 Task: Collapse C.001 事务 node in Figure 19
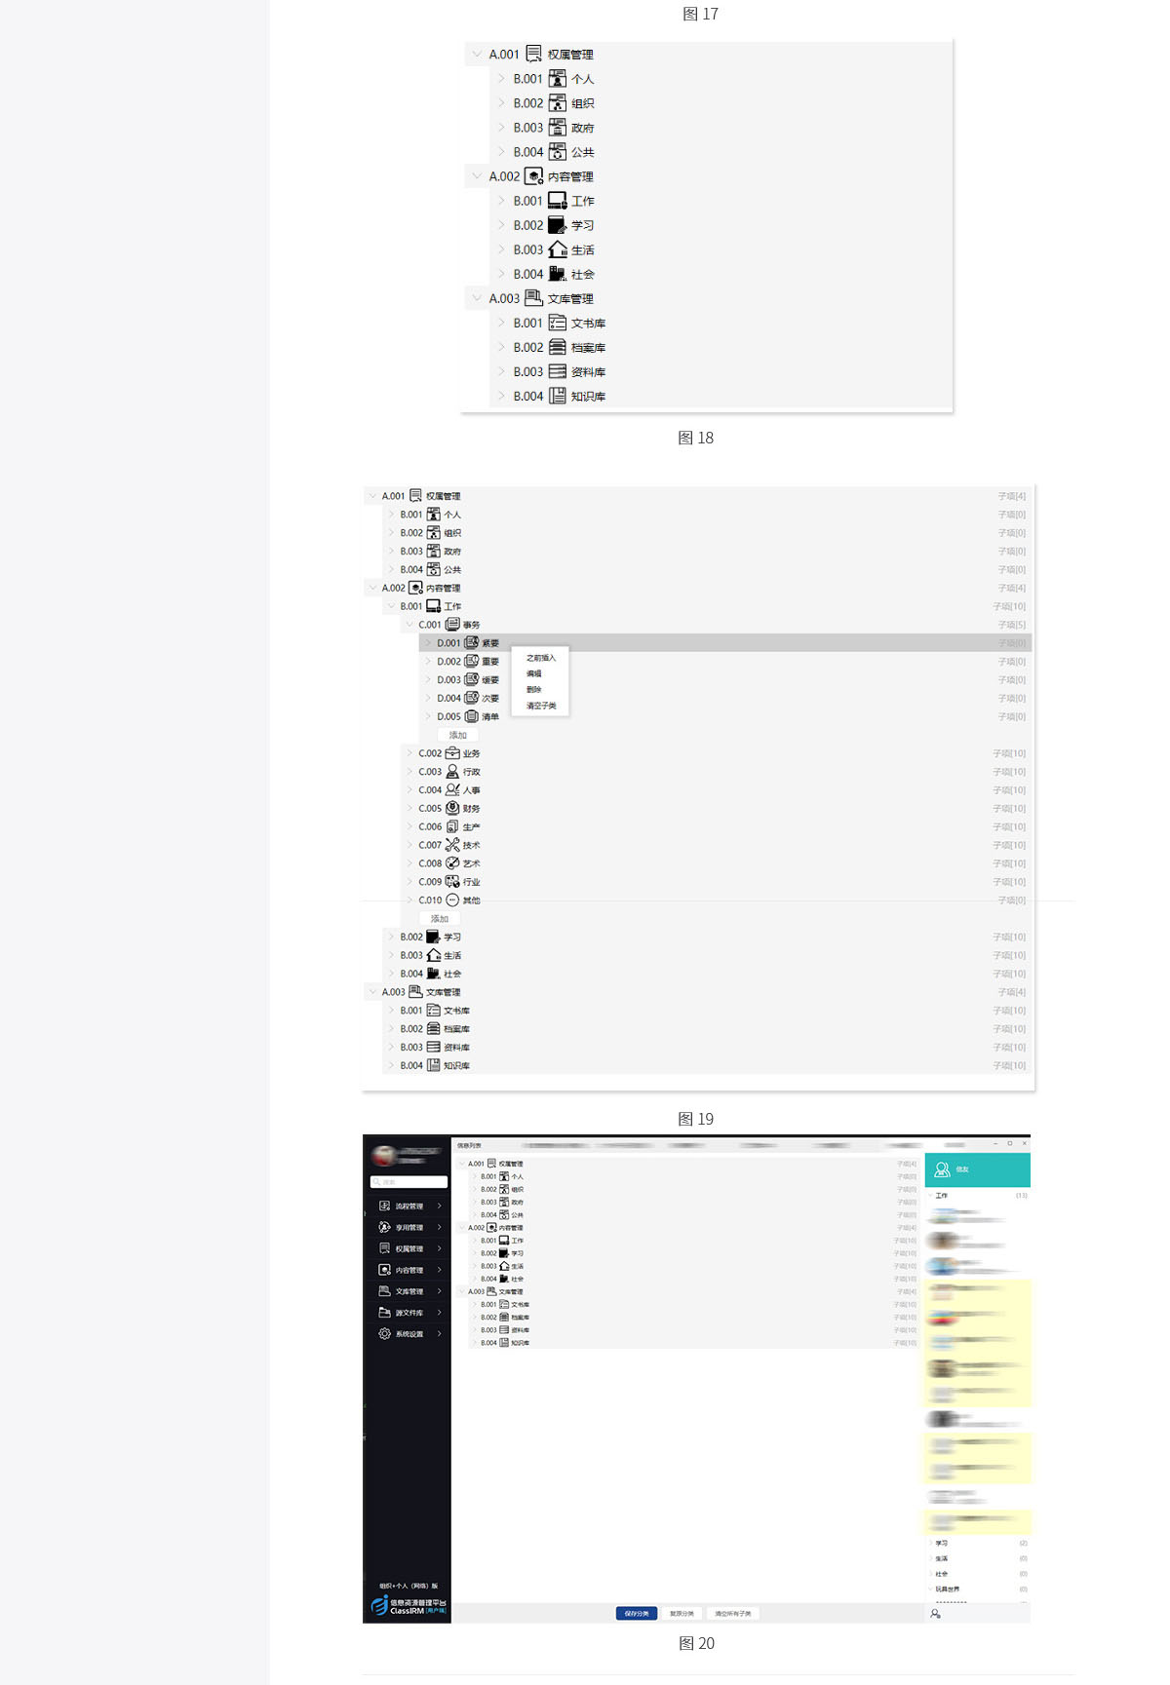409,624
